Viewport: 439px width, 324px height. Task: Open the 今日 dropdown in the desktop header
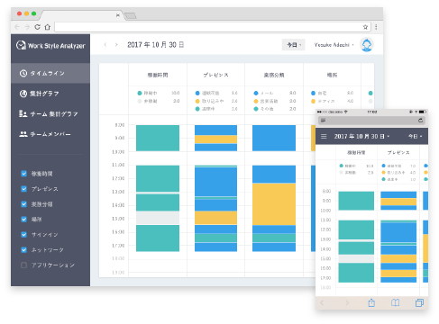click(x=293, y=45)
